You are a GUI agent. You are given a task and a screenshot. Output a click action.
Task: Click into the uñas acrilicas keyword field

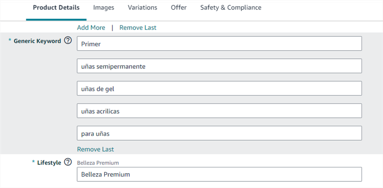[x=219, y=111]
